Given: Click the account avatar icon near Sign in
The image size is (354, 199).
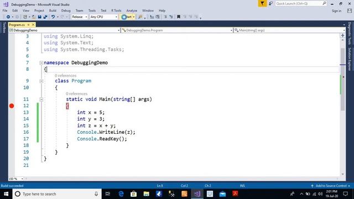Looking at the screenshot, I should click(350, 11).
